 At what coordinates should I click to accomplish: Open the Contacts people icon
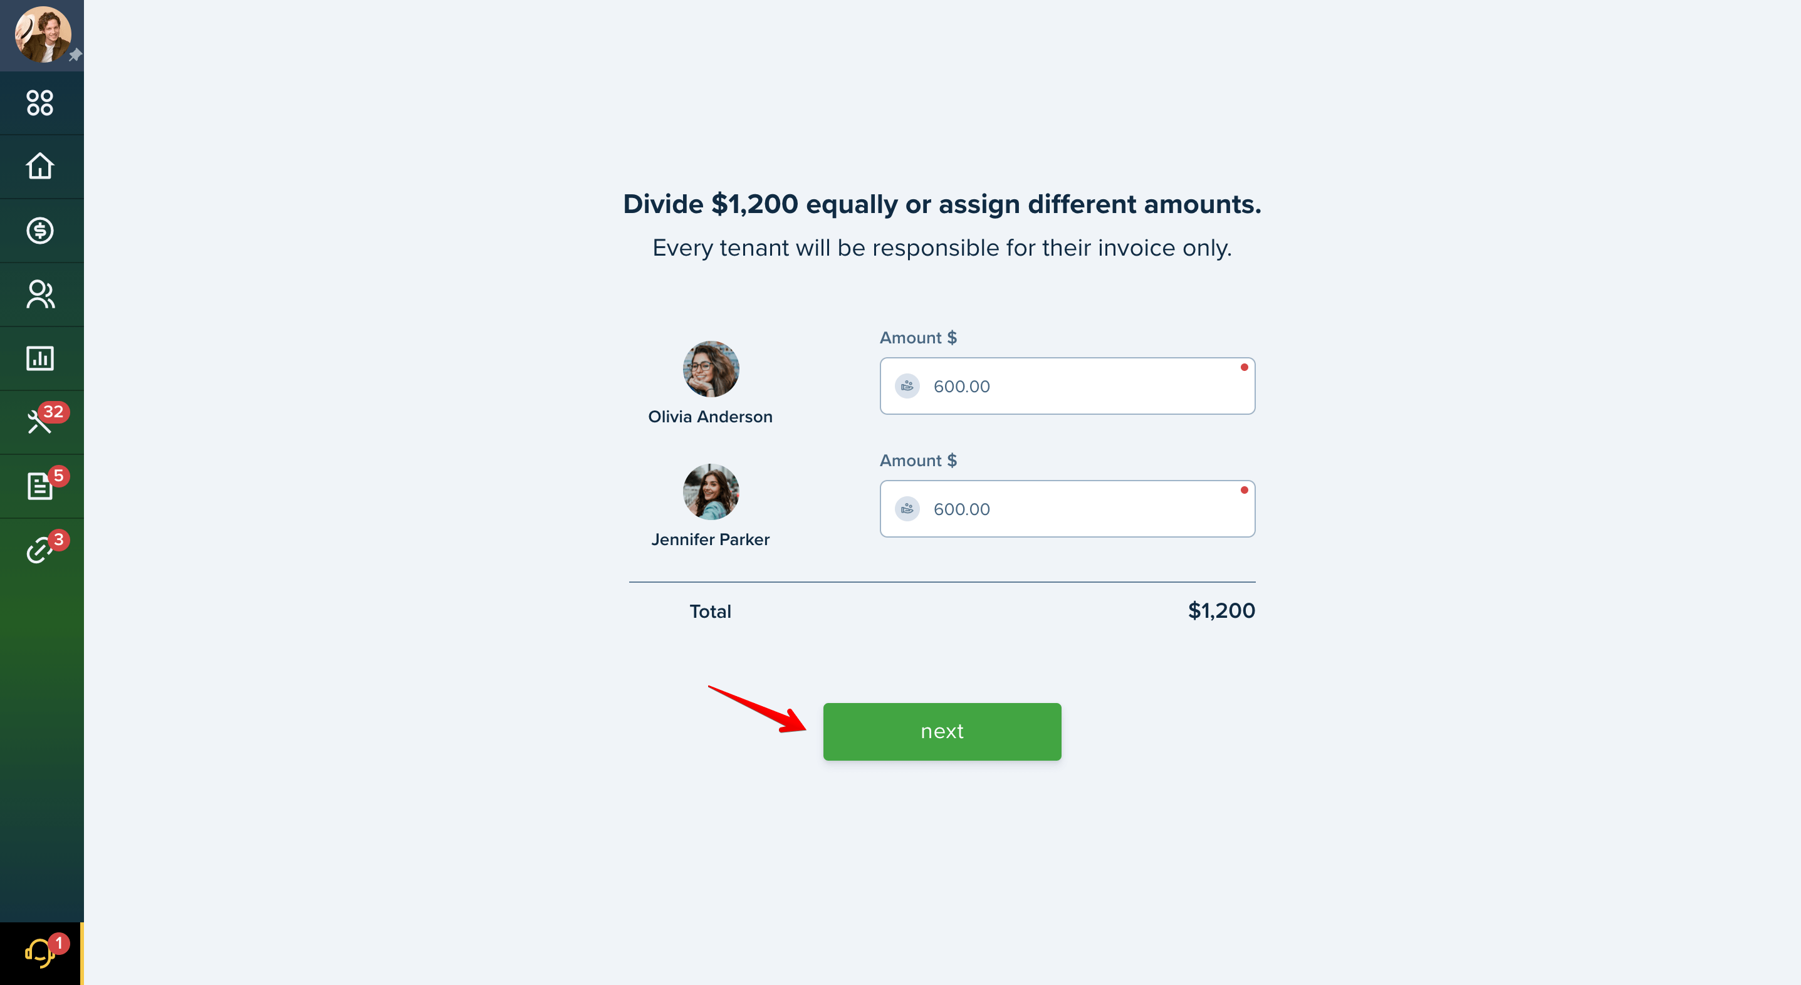tap(40, 294)
